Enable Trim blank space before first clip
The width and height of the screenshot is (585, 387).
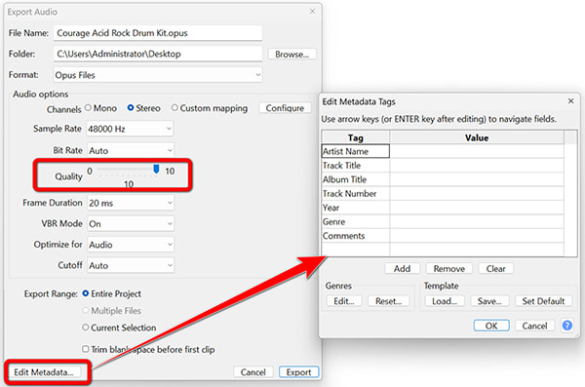pos(86,349)
